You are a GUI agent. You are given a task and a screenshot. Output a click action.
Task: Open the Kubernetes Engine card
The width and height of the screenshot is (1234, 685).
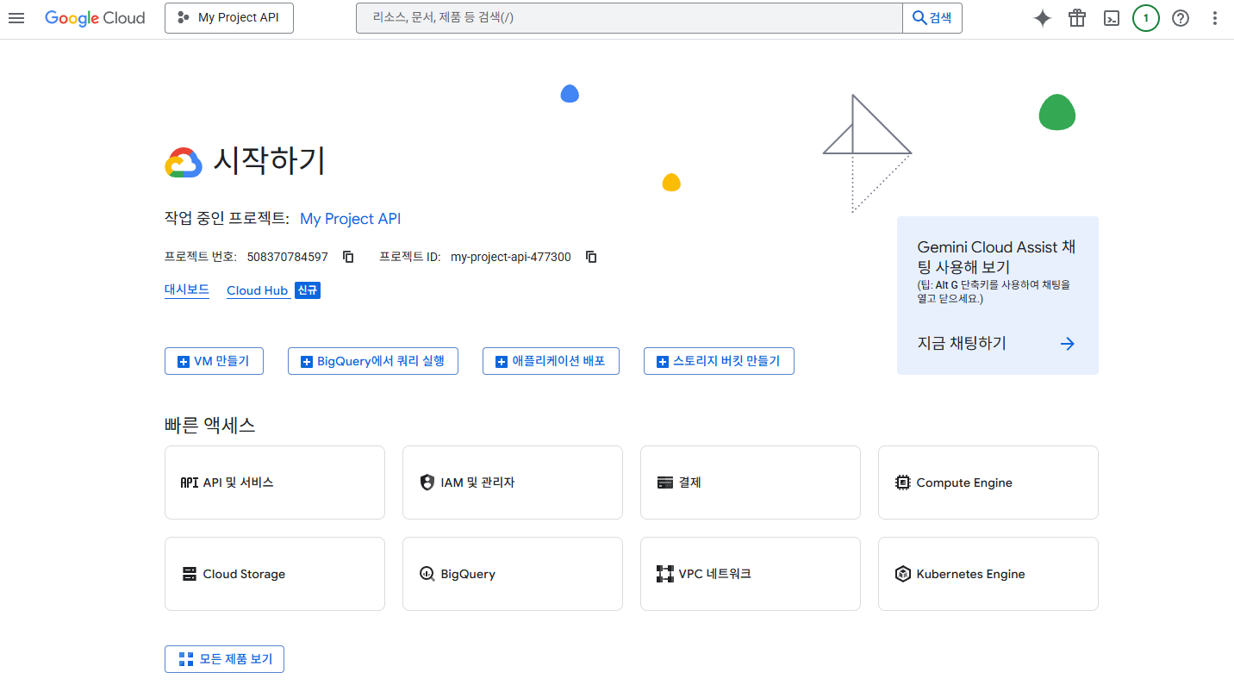pyautogui.click(x=988, y=574)
